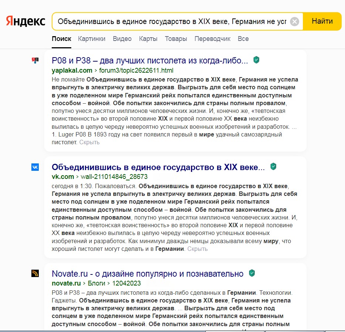Open the Переводчик tab
Viewport: 345px width, 332px height.
point(212,39)
